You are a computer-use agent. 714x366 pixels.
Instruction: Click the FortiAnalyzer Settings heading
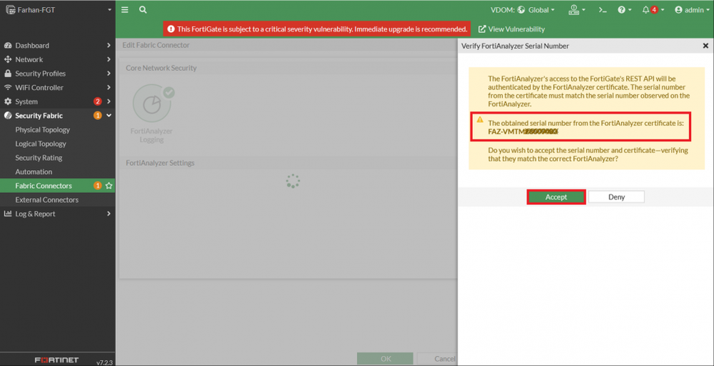[160, 163]
